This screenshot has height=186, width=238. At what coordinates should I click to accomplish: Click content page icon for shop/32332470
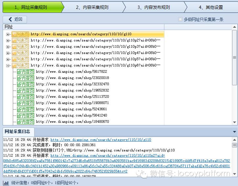[x=26, y=84]
